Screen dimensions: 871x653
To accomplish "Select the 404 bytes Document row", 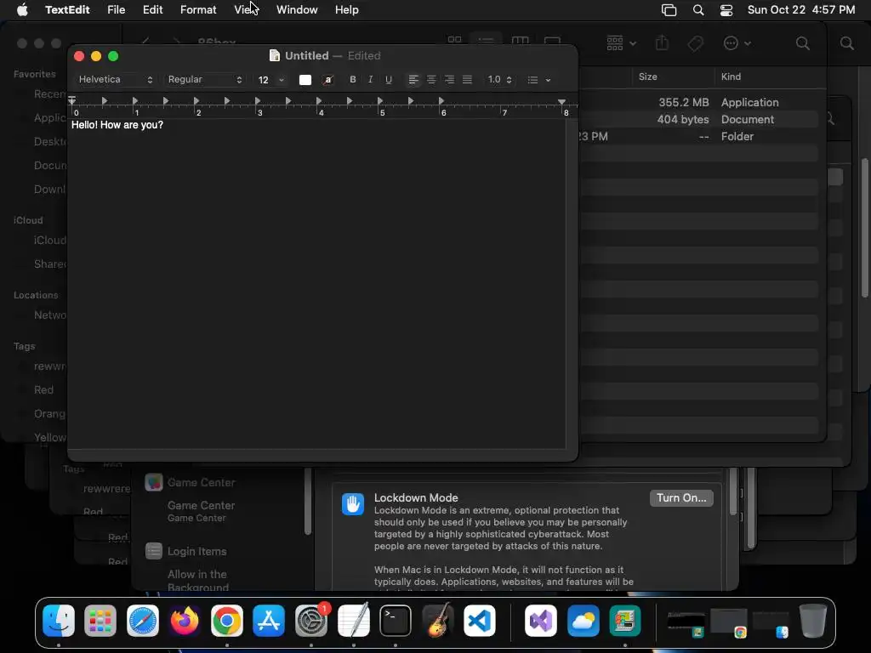I will click(x=699, y=119).
